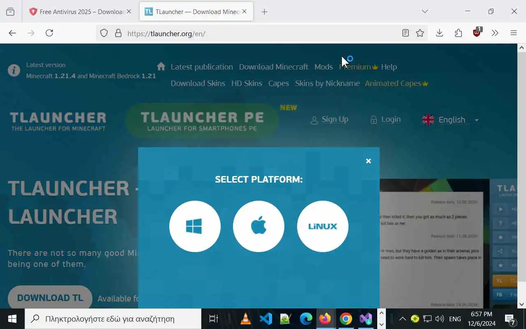The width and height of the screenshot is (526, 329).
Task: Toggle reader view icon
Action: [406, 33]
